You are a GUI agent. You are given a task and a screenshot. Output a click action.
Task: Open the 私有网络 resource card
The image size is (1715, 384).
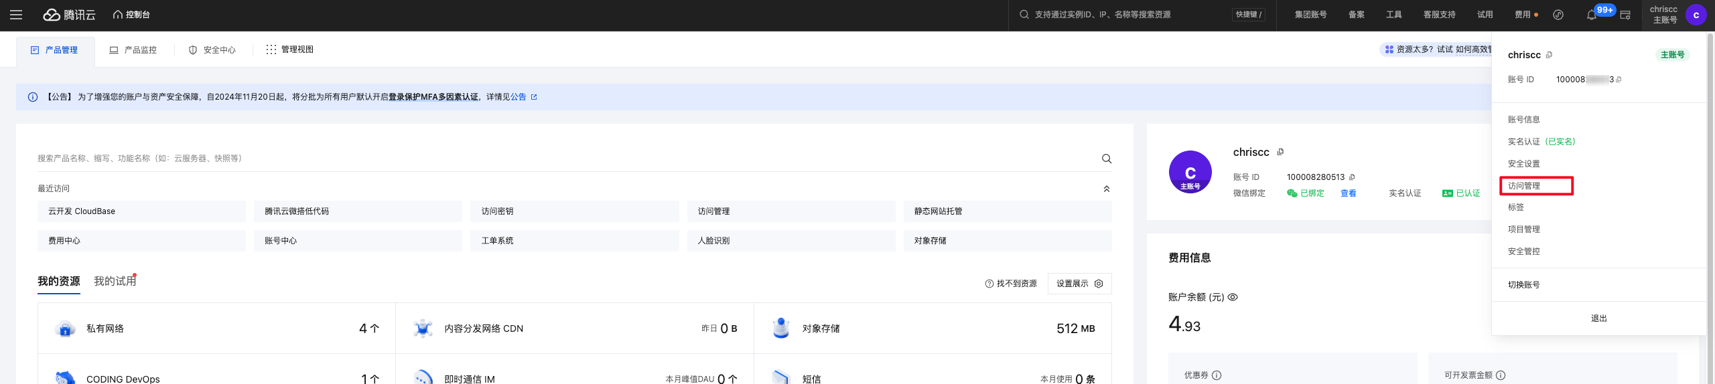point(216,328)
